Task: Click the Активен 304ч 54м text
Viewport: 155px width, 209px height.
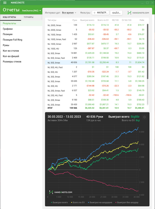Action: click(x=57, y=120)
